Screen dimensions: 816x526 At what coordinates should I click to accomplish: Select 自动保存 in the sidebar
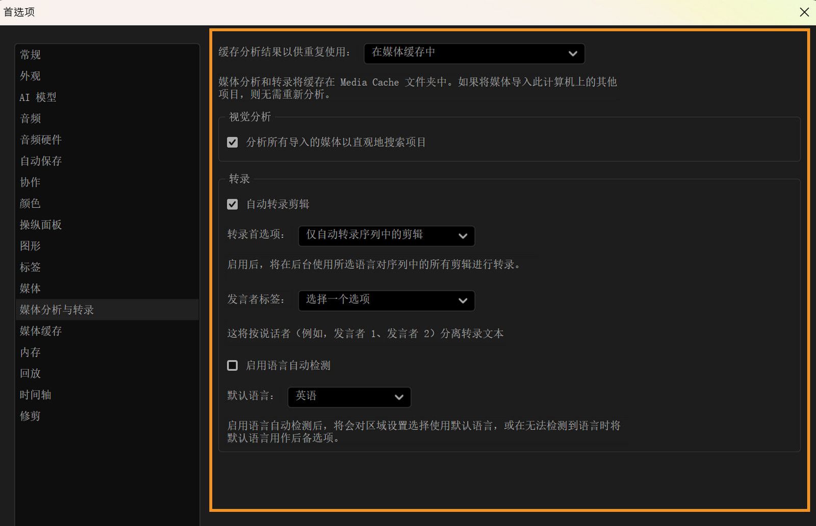tap(40, 161)
